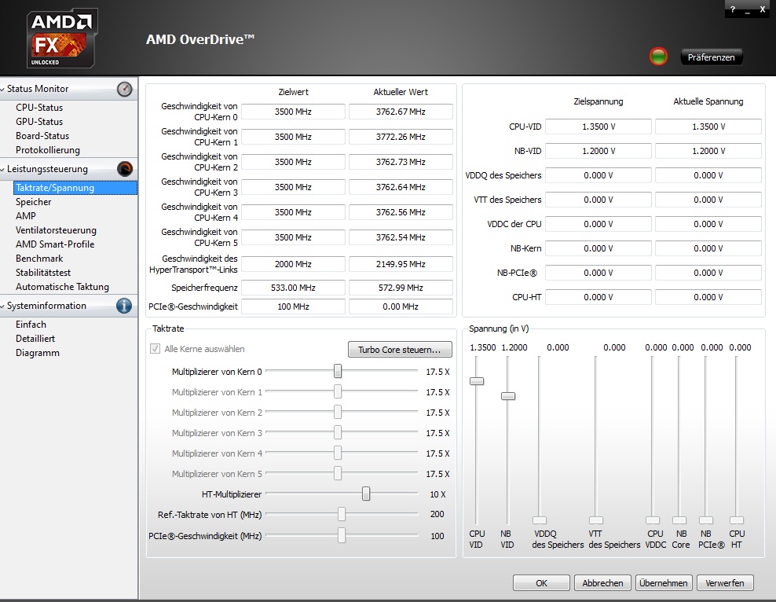The width and height of the screenshot is (776, 602).
Task: Click Multiplizierer von Kern 3 slider handle
Action: click(338, 432)
